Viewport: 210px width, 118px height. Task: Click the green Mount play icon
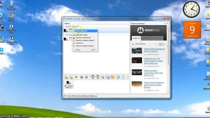pos(76,77)
